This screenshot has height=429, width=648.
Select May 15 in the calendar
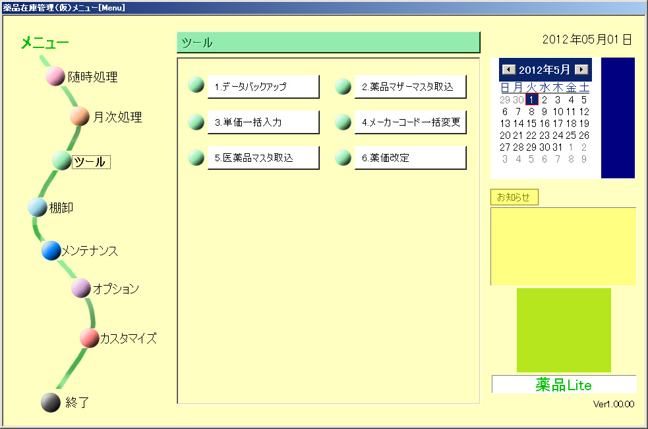coord(531,123)
